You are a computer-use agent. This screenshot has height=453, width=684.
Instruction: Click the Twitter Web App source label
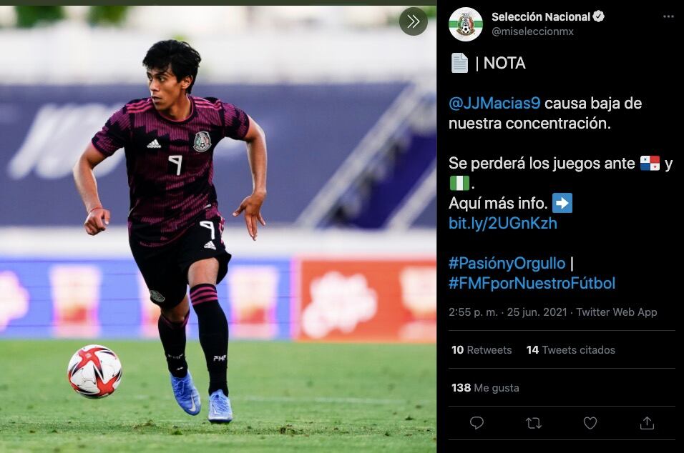(616, 312)
